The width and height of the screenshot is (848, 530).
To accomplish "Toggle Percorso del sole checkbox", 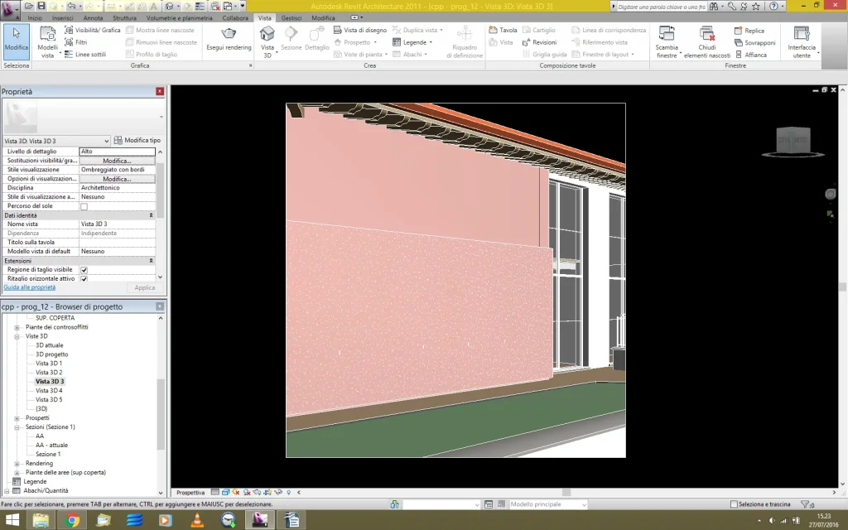I will coord(84,206).
